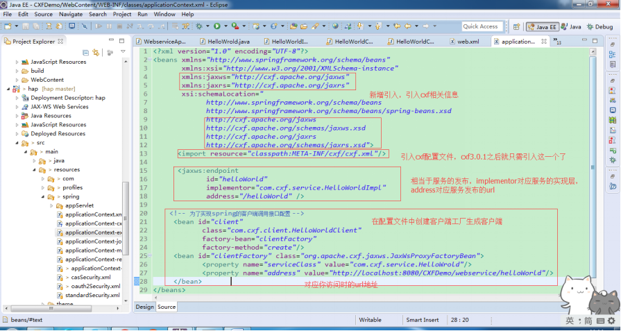Toggle Link with Editor in Project Explorer

[96, 52]
